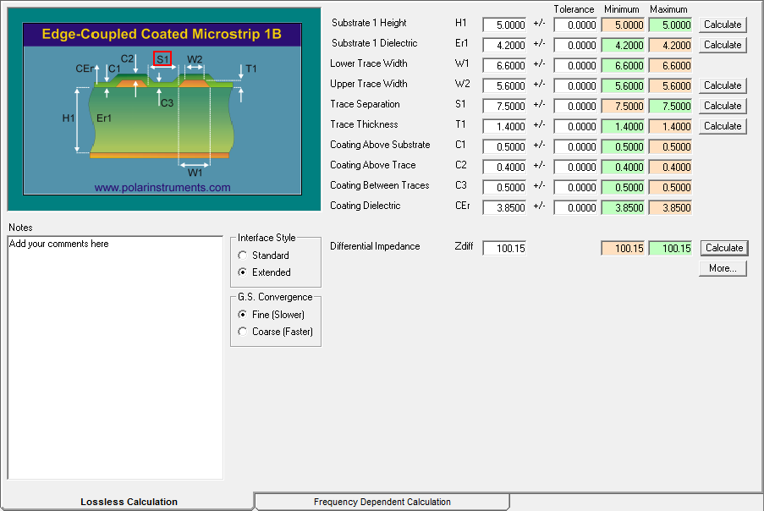This screenshot has width=764, height=511.
Task: Select the Extended interface style
Action: pos(244,272)
